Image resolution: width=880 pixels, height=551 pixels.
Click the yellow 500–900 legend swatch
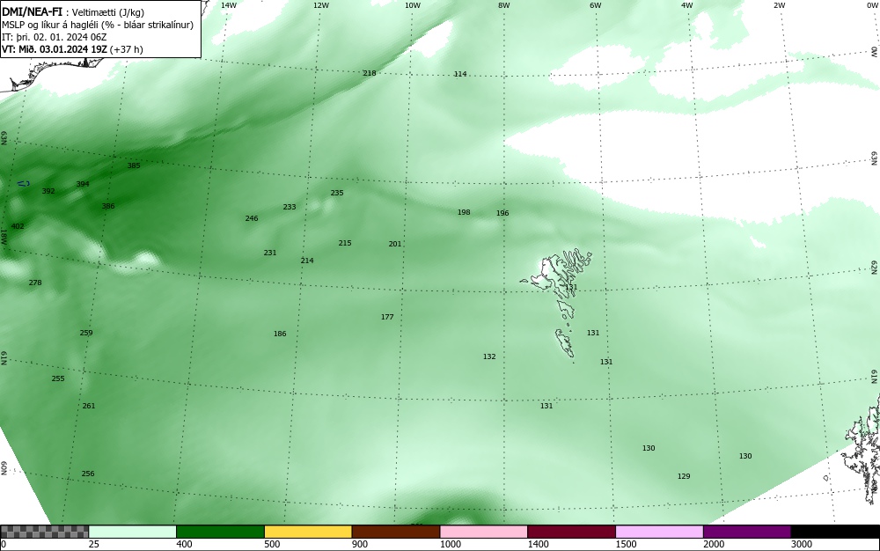click(x=308, y=532)
